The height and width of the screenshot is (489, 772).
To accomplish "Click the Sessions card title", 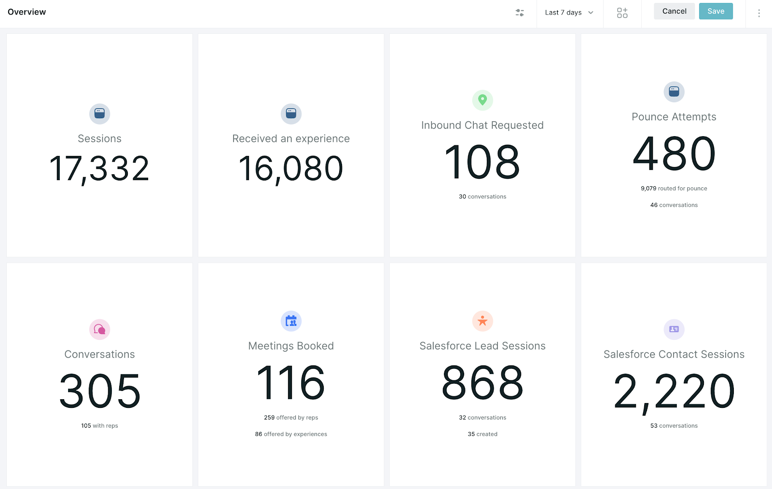I will [x=100, y=139].
